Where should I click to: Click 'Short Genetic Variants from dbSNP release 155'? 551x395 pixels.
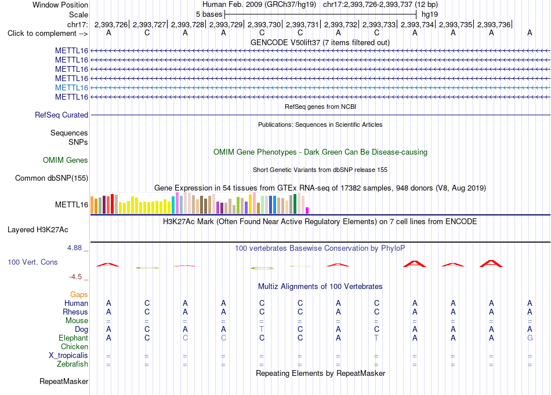[x=320, y=170]
